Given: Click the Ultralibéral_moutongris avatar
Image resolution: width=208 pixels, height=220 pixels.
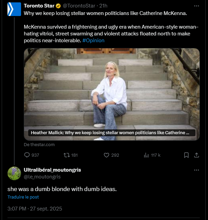Looking at the screenshot, I should coord(14,173).
